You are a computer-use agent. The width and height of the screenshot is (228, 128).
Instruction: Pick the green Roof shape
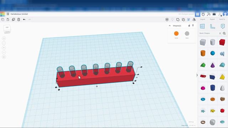(203, 65)
